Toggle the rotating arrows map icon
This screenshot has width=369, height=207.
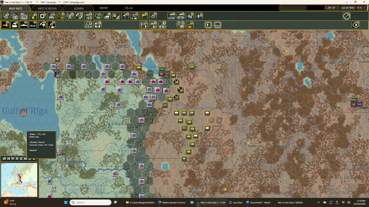pyautogui.click(x=79, y=16)
